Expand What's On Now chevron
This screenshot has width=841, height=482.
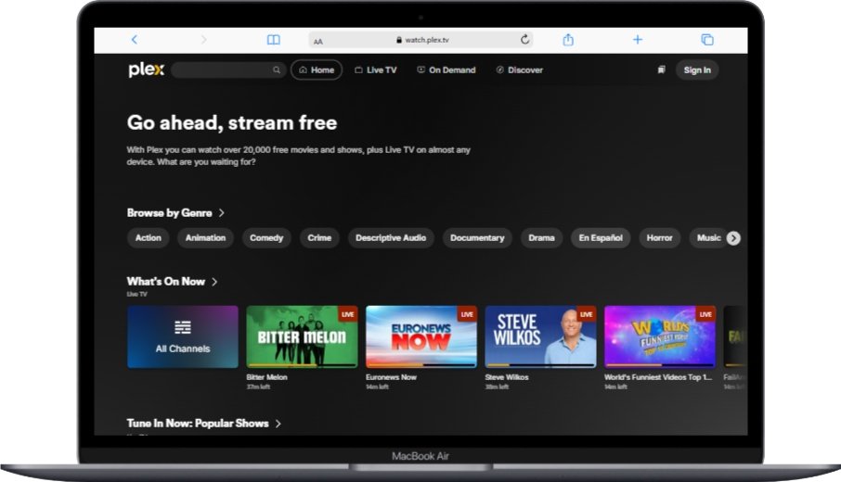click(x=214, y=282)
